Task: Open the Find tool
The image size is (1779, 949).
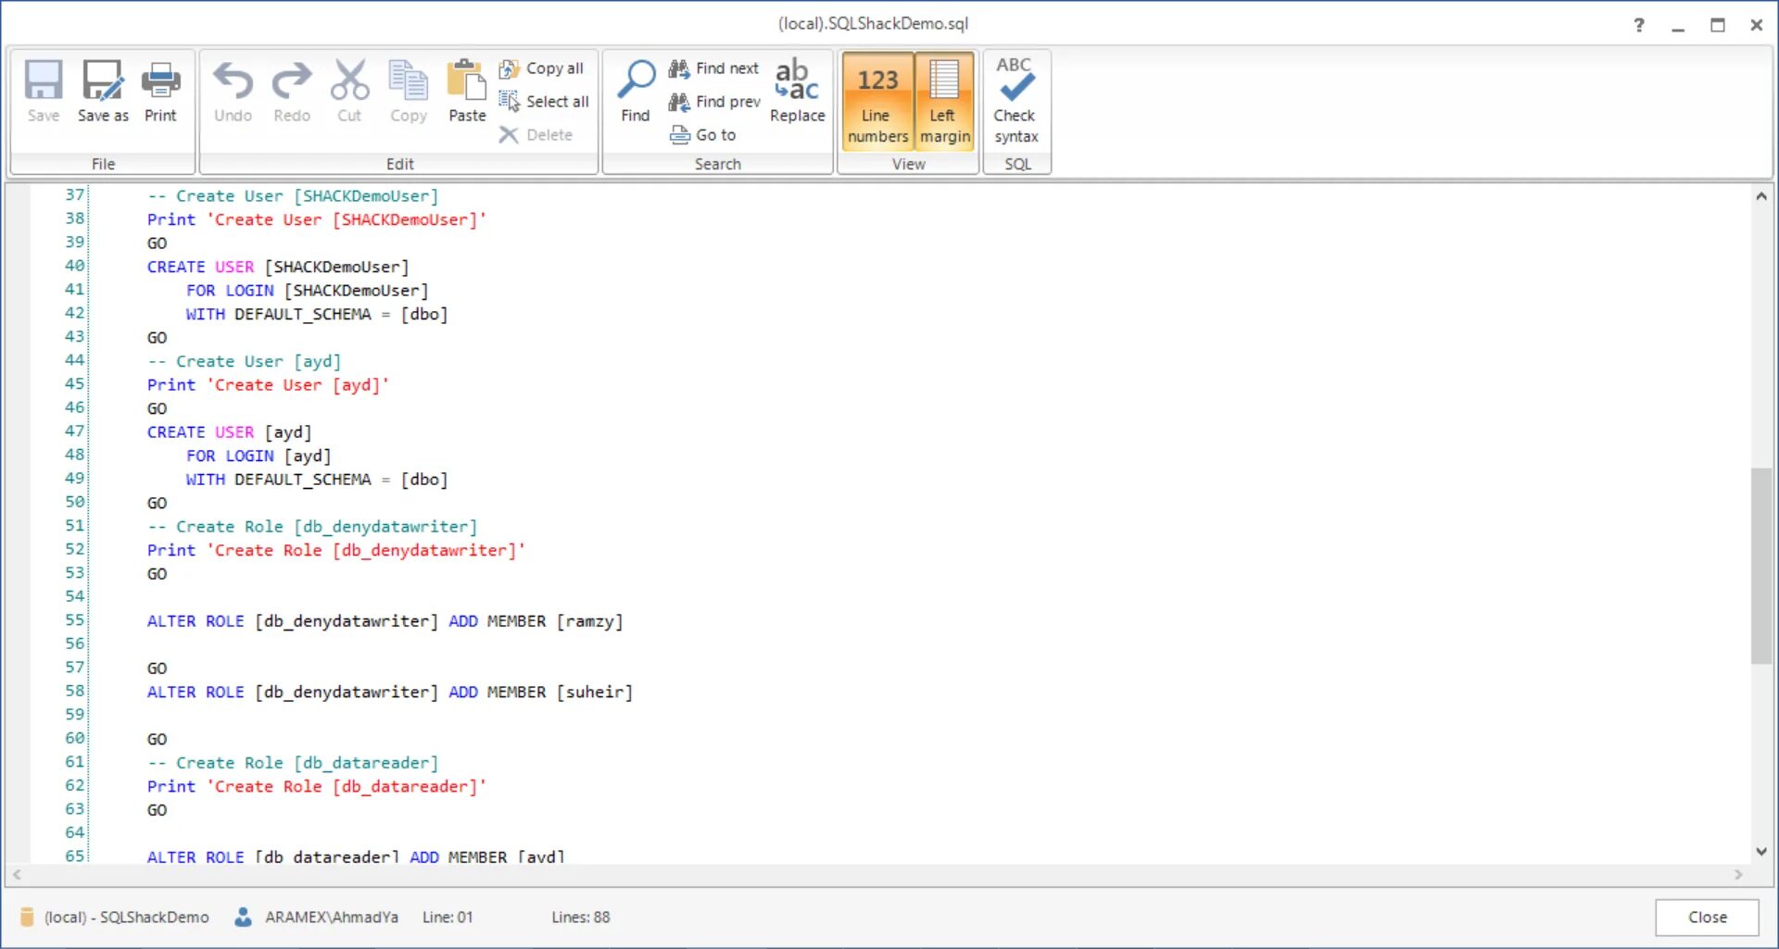Action: [636, 91]
